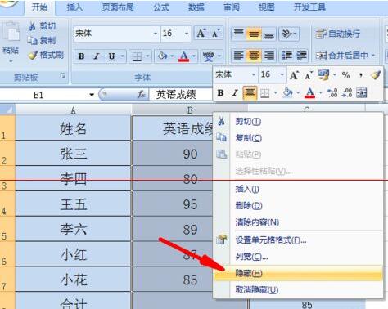Click 剪切 scissors button in the clipboard group
The image size is (388, 309).
43,26
